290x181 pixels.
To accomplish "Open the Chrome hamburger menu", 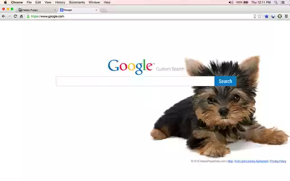I will pyautogui.click(x=286, y=16).
